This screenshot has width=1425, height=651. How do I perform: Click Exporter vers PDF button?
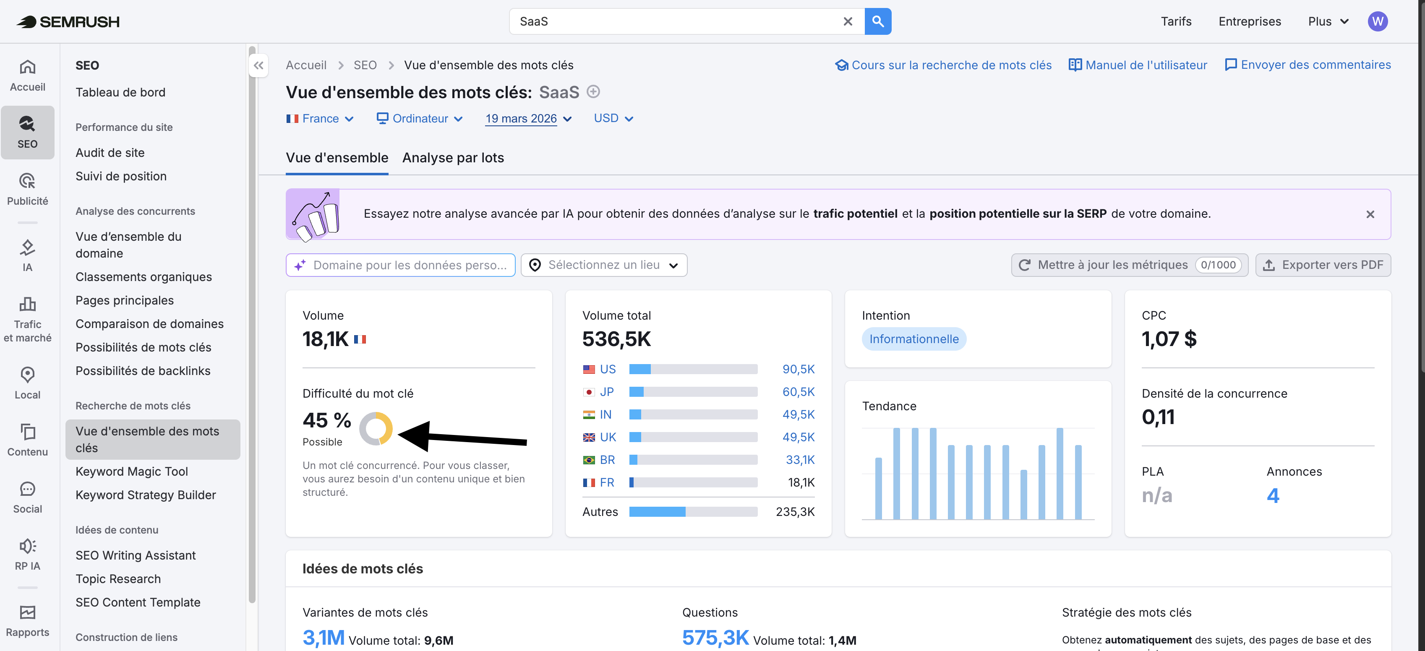tap(1323, 265)
